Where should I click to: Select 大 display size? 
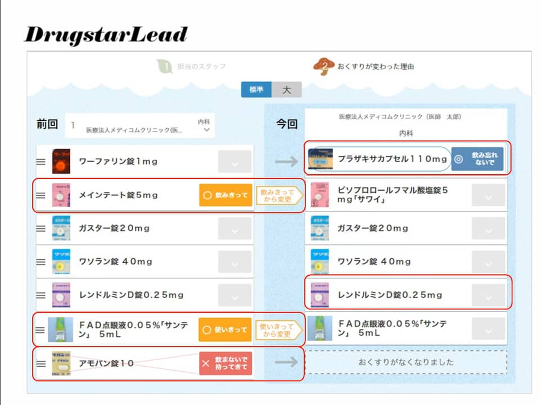point(287,89)
